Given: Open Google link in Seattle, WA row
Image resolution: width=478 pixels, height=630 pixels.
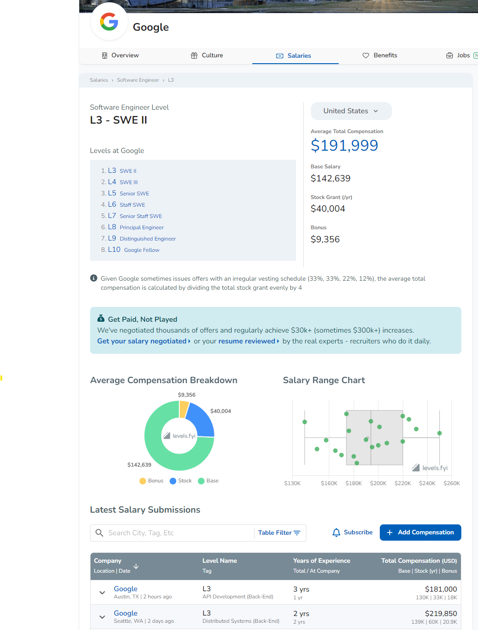Looking at the screenshot, I should (x=126, y=613).
